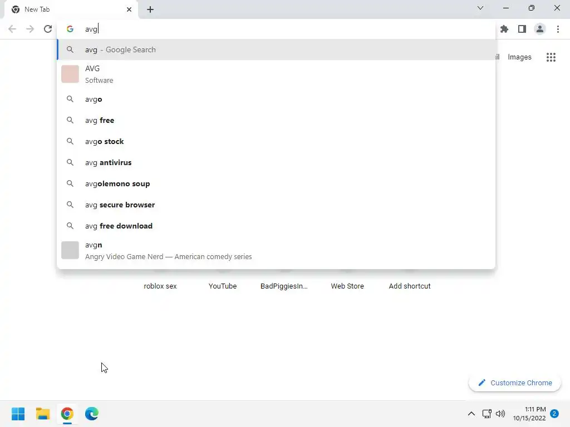Open the Images link

coord(519,57)
